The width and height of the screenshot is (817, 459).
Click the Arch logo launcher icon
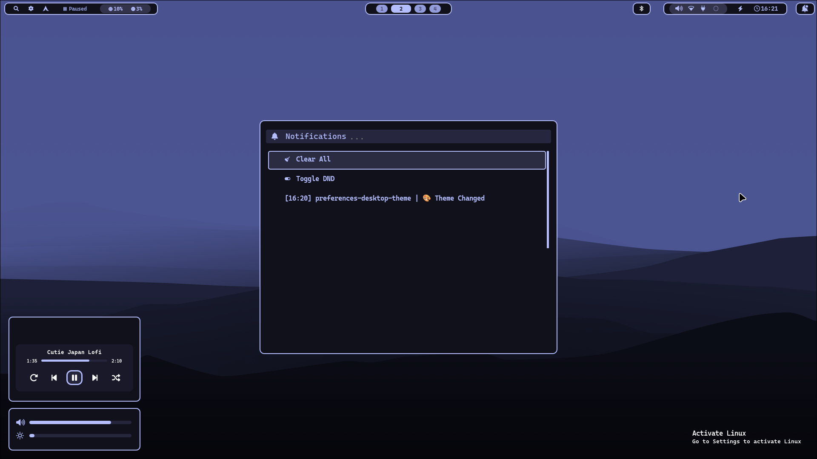46,8
